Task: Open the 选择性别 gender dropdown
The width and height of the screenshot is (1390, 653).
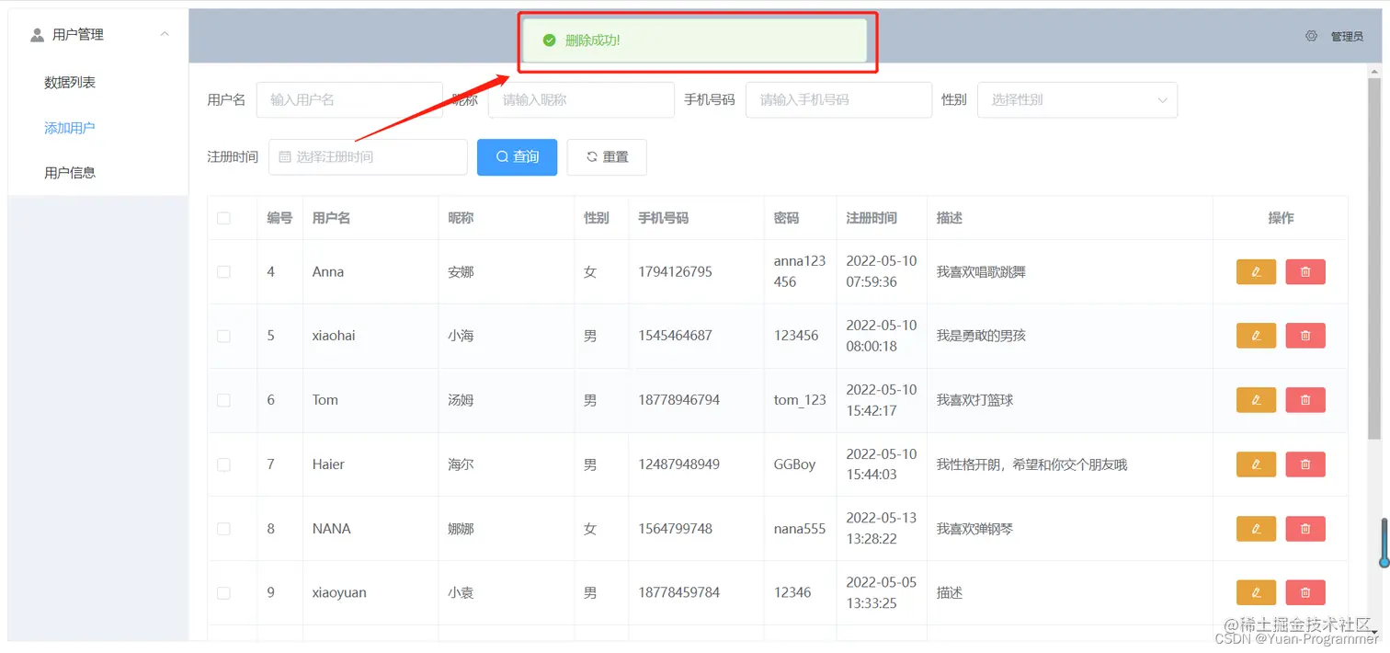Action: coord(1077,99)
